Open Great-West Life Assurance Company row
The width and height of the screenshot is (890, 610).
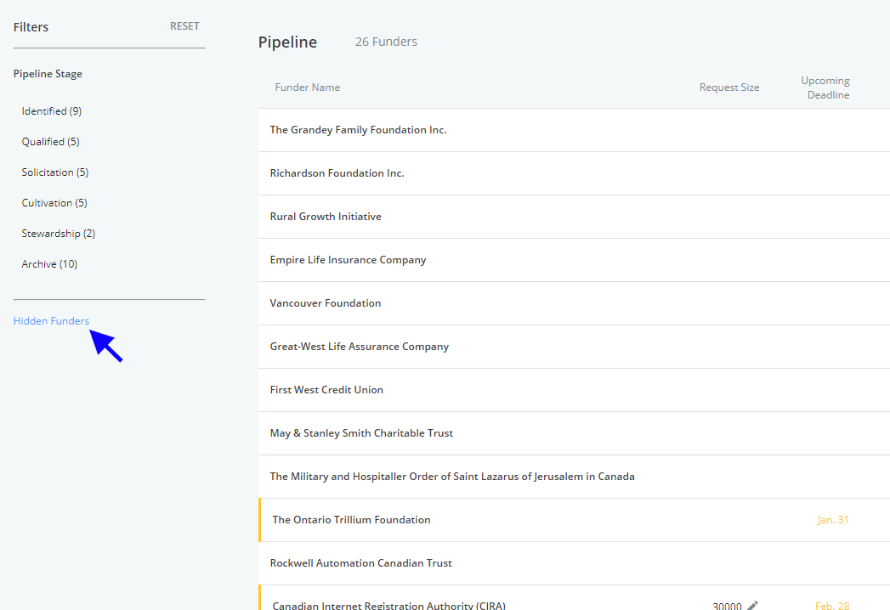(574, 347)
